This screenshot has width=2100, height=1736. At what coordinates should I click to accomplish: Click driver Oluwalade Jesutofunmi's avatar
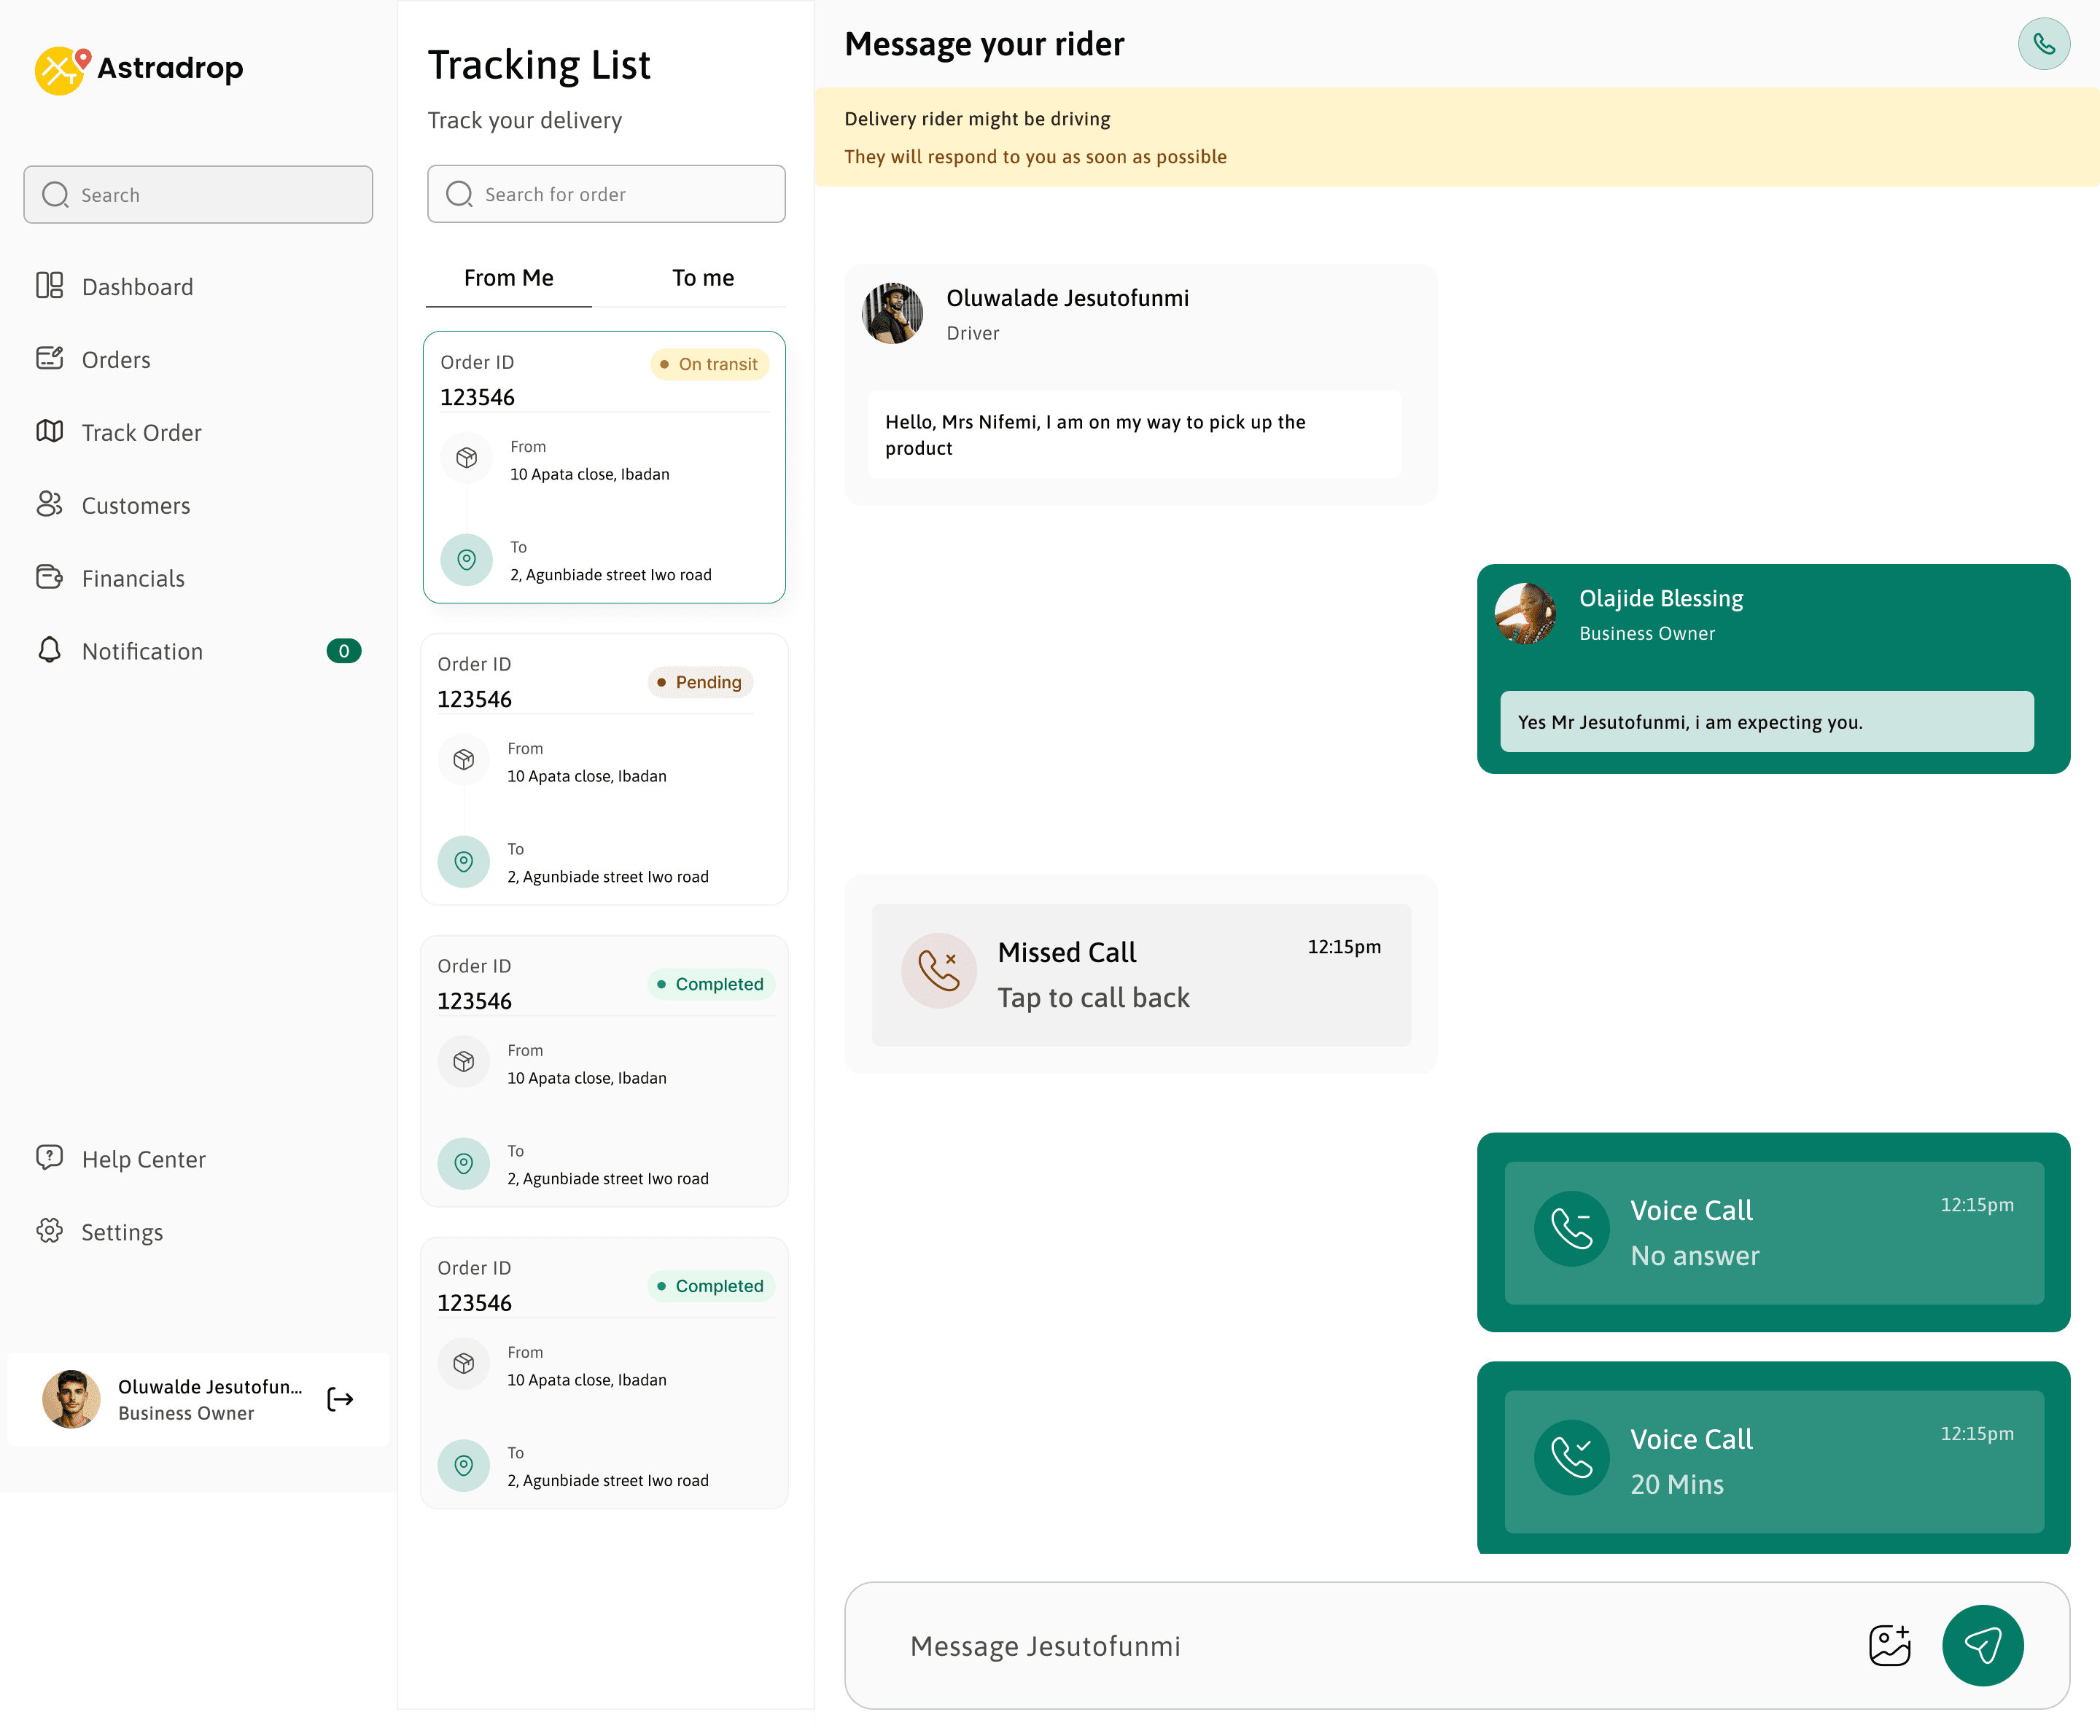coord(892,314)
